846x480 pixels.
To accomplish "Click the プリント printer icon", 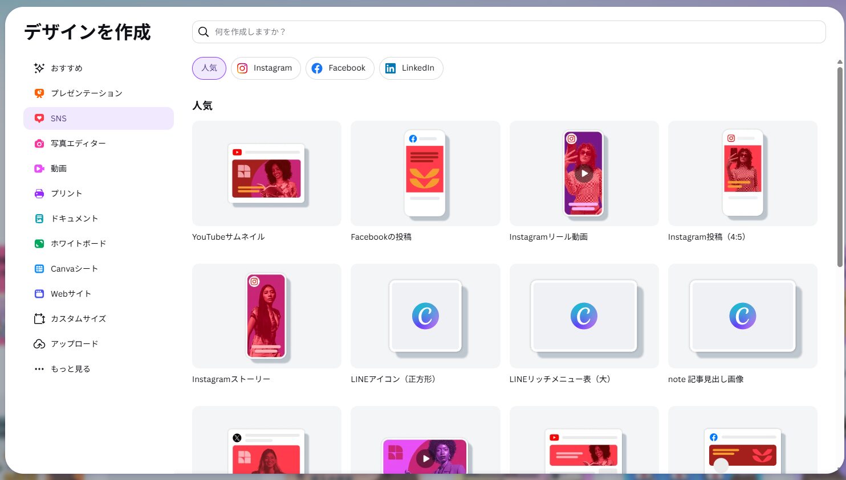I will [x=39, y=194].
